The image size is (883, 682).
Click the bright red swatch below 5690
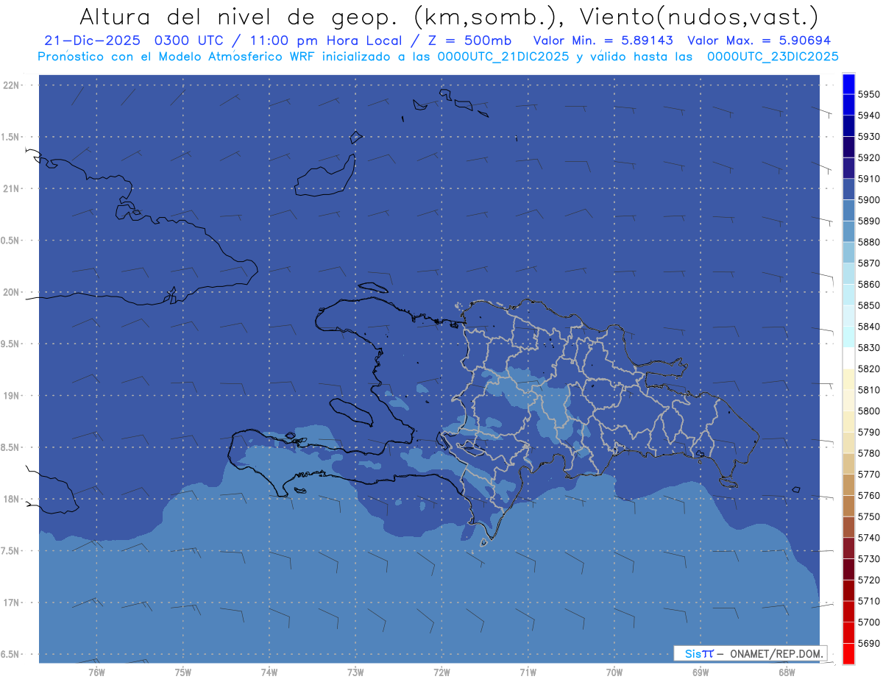(848, 653)
